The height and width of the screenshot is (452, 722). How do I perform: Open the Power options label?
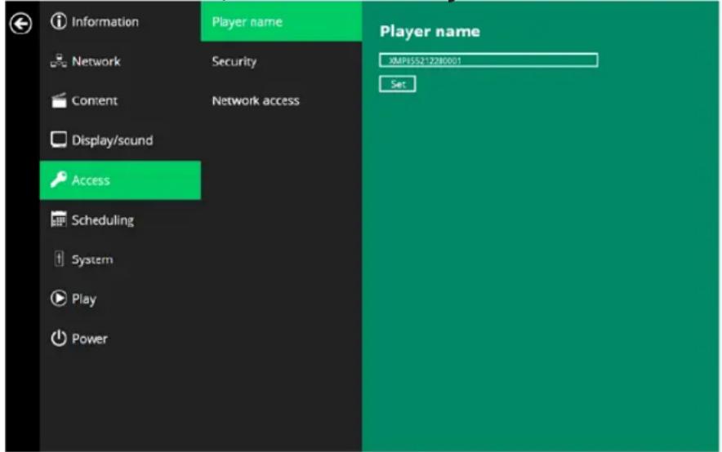[89, 339]
